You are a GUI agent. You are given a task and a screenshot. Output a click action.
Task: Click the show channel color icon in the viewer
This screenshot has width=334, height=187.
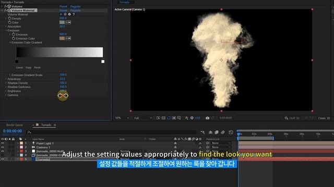[x=186, y=118]
